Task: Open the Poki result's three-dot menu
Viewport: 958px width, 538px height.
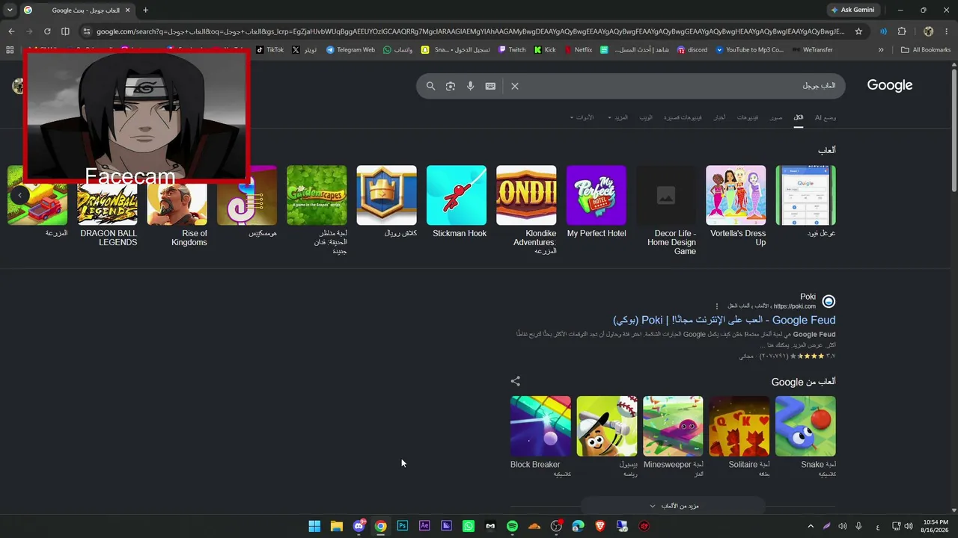Action: pos(716,306)
